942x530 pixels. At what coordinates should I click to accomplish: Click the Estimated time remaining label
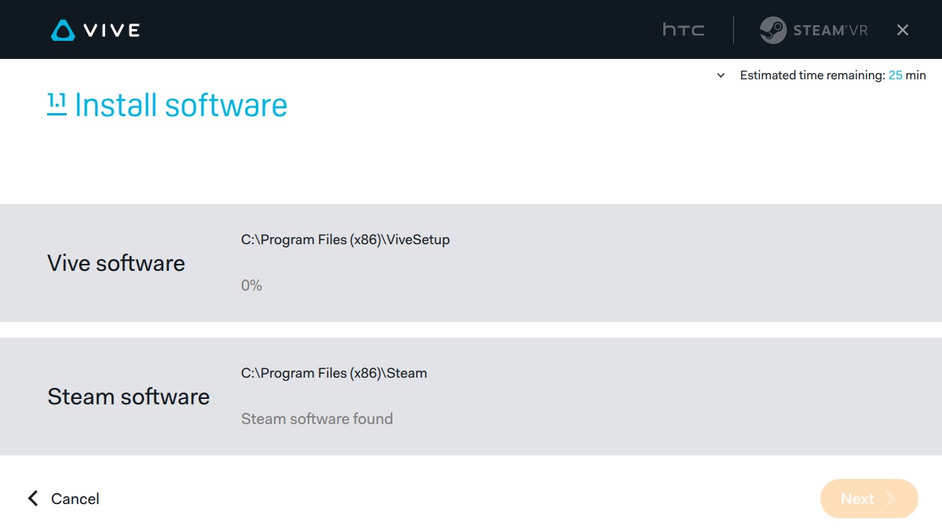812,75
